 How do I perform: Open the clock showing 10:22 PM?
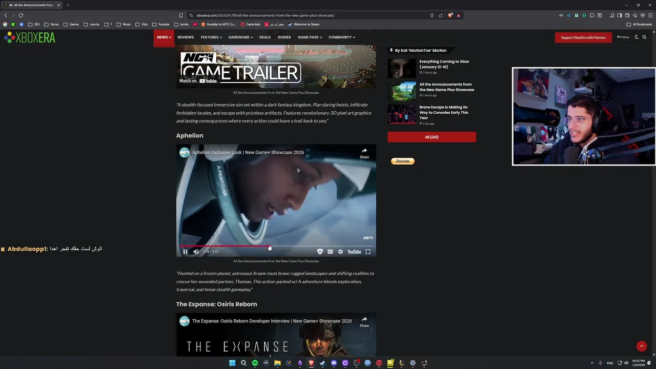click(x=638, y=363)
